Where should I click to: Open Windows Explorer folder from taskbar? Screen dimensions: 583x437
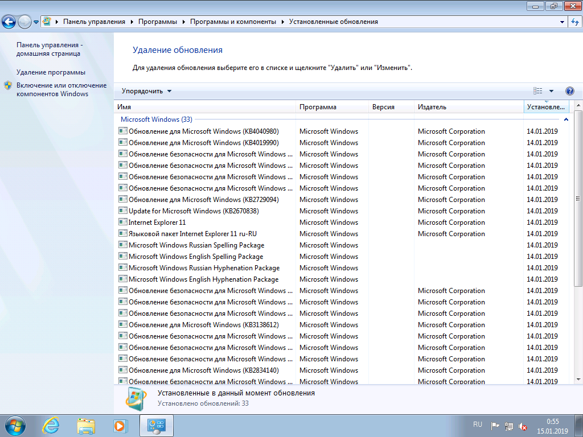pos(86,426)
